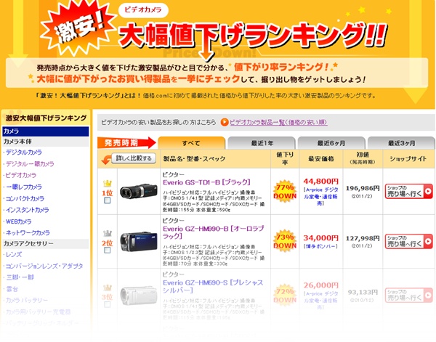436x342 pixels.
Task: Switch to the 最近3ヶ月 tab
Action: point(401,143)
